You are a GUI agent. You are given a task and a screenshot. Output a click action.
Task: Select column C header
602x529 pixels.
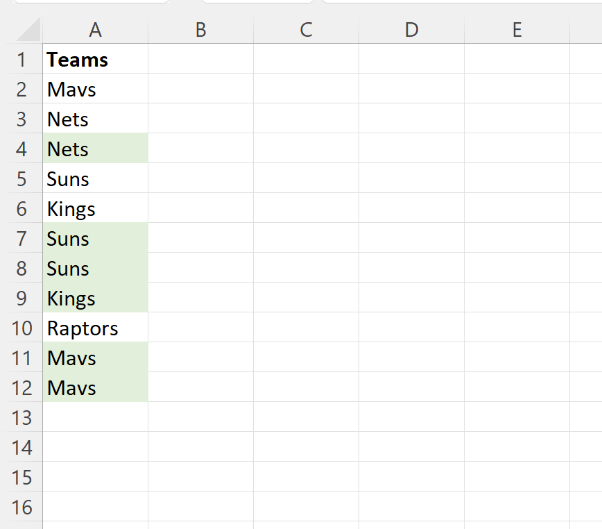(x=306, y=30)
